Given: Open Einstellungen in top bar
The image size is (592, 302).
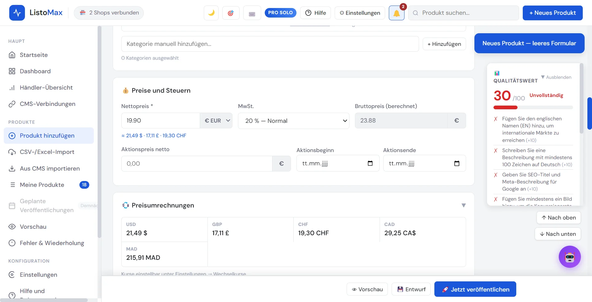Looking at the screenshot, I should point(360,13).
